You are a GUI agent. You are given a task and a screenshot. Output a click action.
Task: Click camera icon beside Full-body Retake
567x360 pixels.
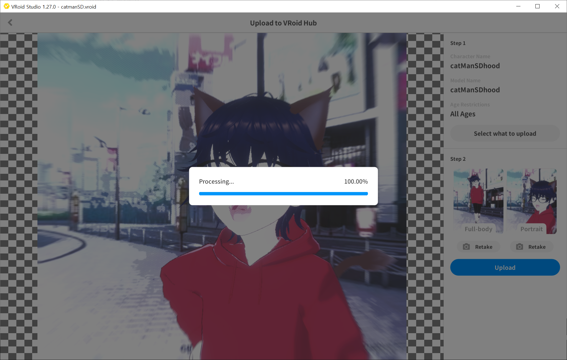pos(466,247)
